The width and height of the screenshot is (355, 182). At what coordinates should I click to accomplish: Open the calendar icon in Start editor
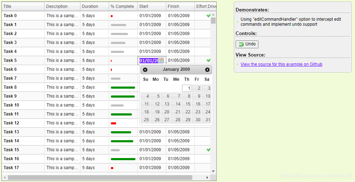click(161, 60)
